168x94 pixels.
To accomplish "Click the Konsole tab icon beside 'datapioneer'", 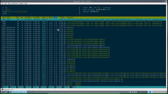I will pyautogui.click(x=2, y=89).
